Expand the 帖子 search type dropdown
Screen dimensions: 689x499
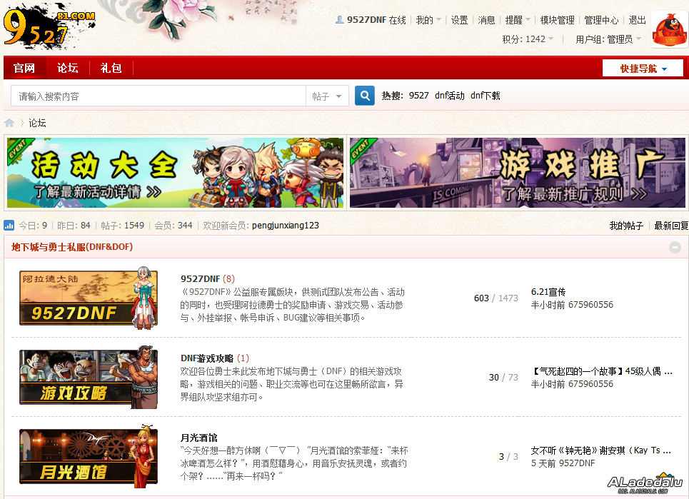[328, 96]
